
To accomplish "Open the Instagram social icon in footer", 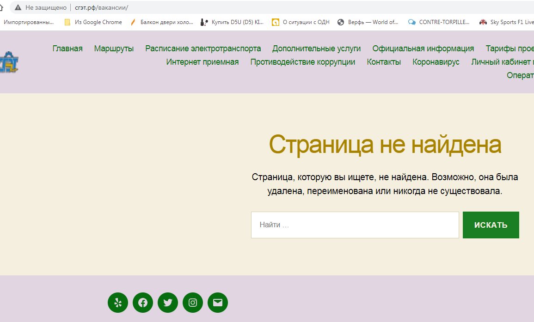I will point(193,303).
